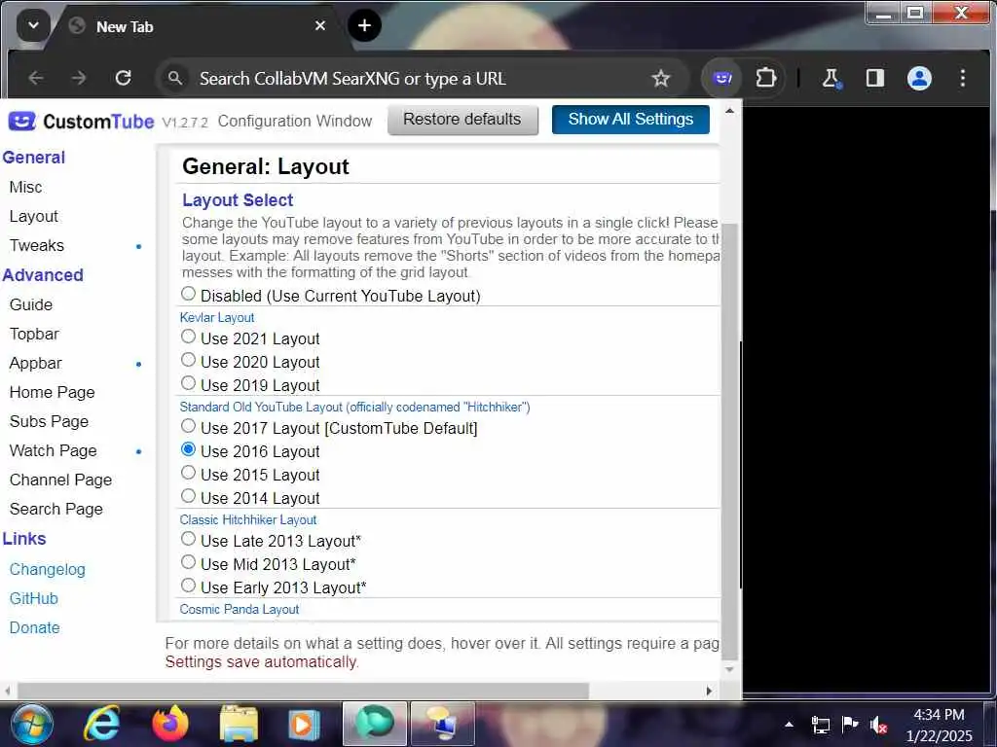The image size is (997, 747).
Task: Open the Windows Start button
Action: pyautogui.click(x=31, y=724)
